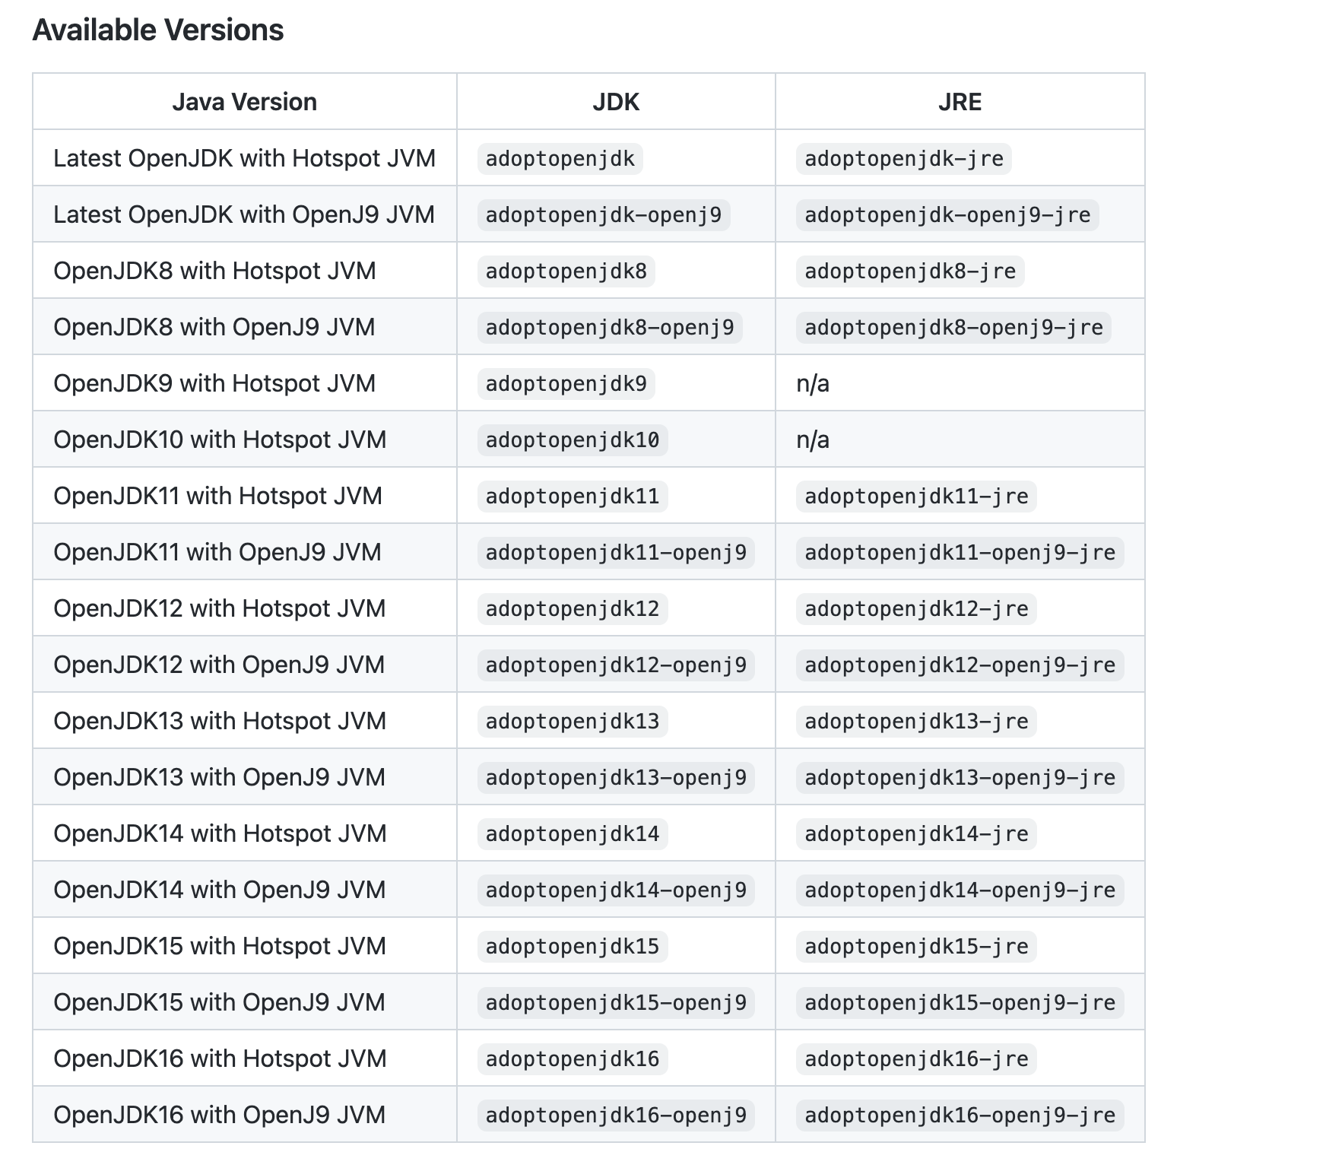Viewport: 1326px width, 1168px height.
Task: Click adoptopenjdk8-openj9-jre code text
Action: pos(953,328)
